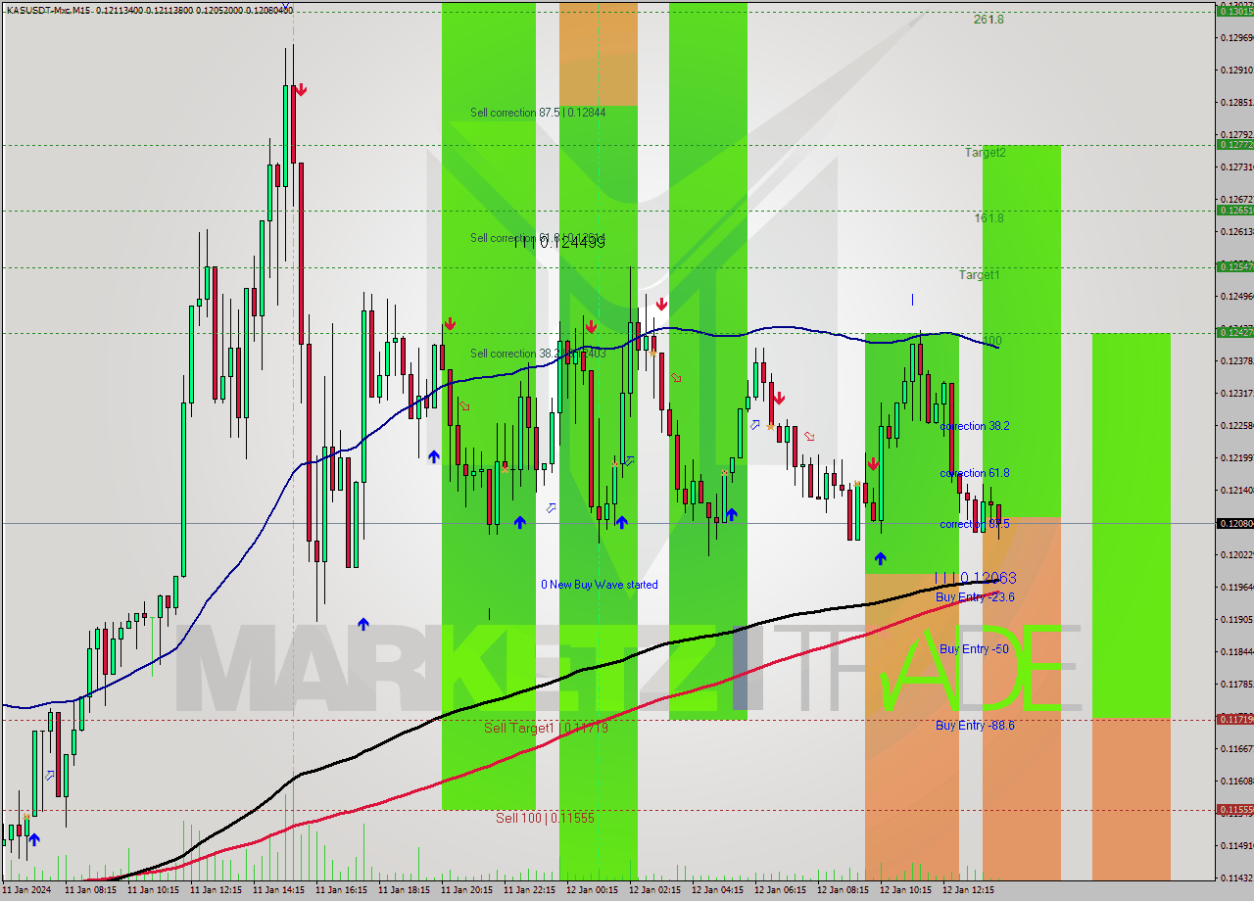The height and width of the screenshot is (901, 1254).
Task: Click the 'Sell 100 | 0.11555' label
Action: (x=545, y=818)
